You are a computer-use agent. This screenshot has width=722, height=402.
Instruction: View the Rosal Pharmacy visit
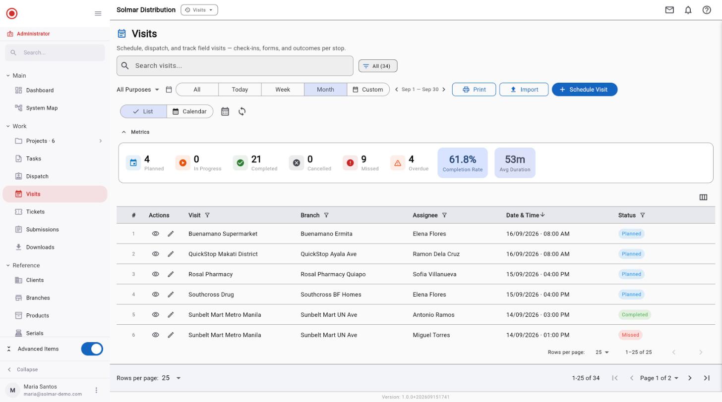[155, 274]
